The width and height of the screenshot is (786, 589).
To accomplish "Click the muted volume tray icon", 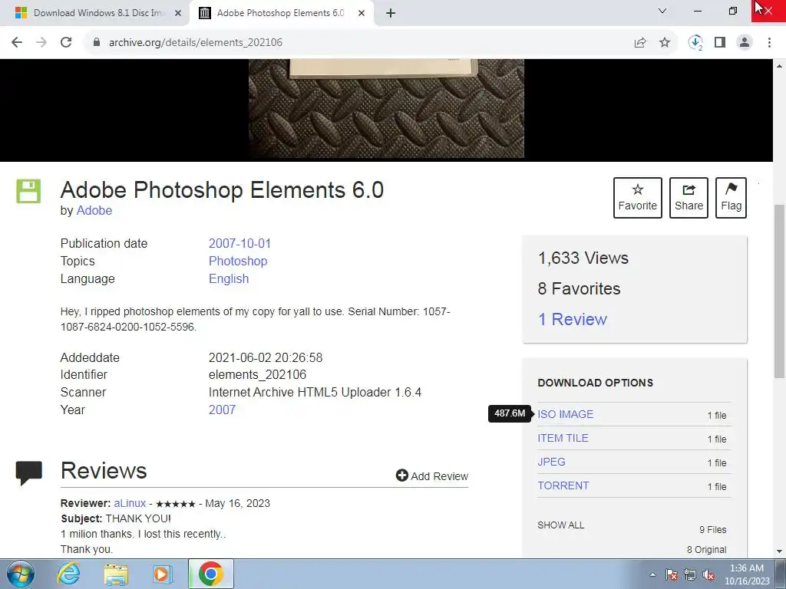I will click(708, 575).
